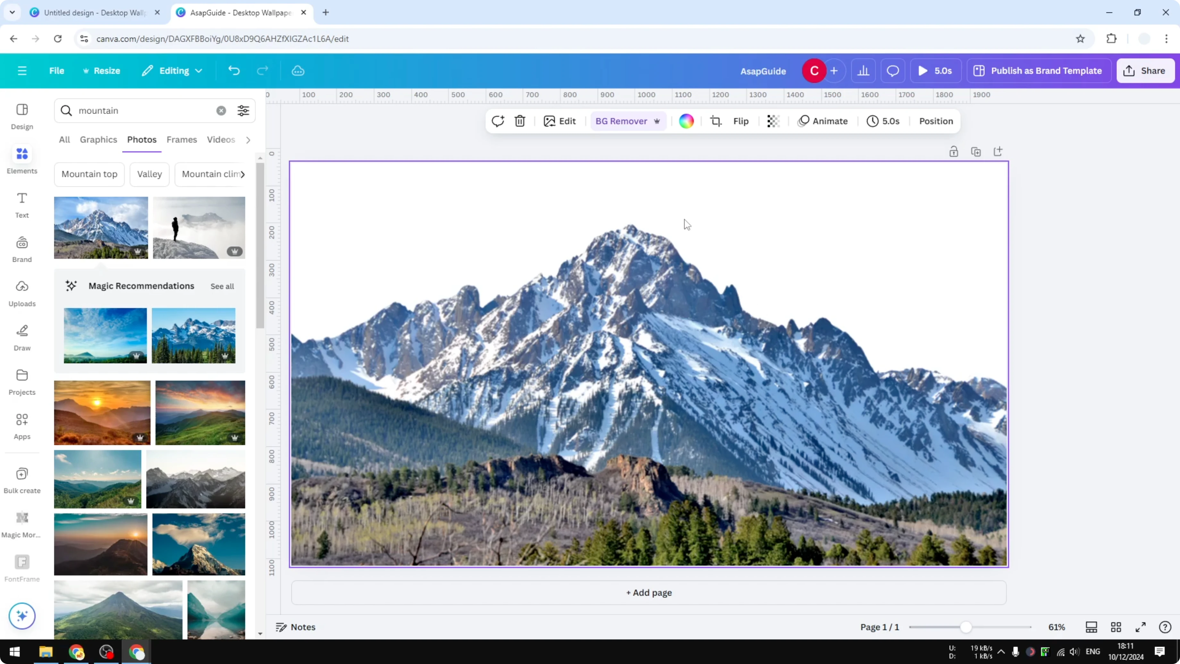
Task: Open the Uploads panel
Action: tap(21, 293)
